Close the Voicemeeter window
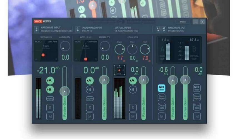Screen dimensions: 247x139 click(x=202, y=22)
